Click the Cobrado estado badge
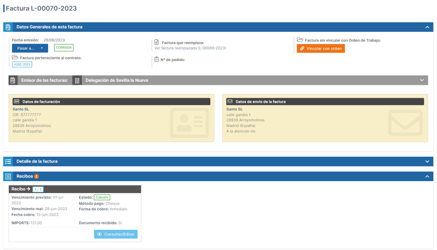 [102, 197]
